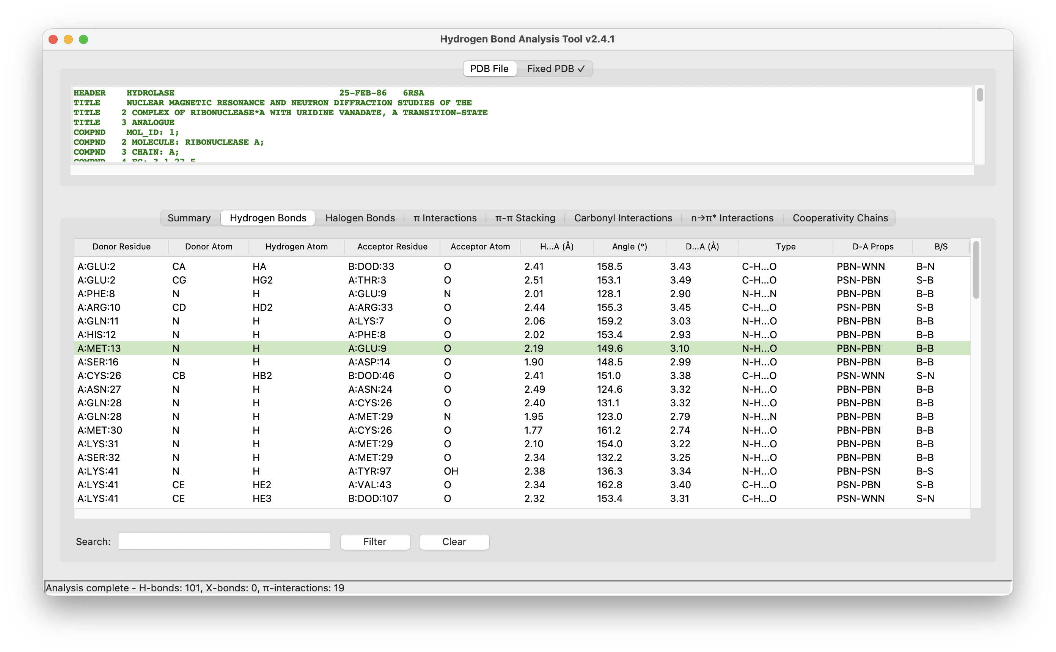This screenshot has width=1056, height=652.
Task: Click the red close window button
Action: 53,39
